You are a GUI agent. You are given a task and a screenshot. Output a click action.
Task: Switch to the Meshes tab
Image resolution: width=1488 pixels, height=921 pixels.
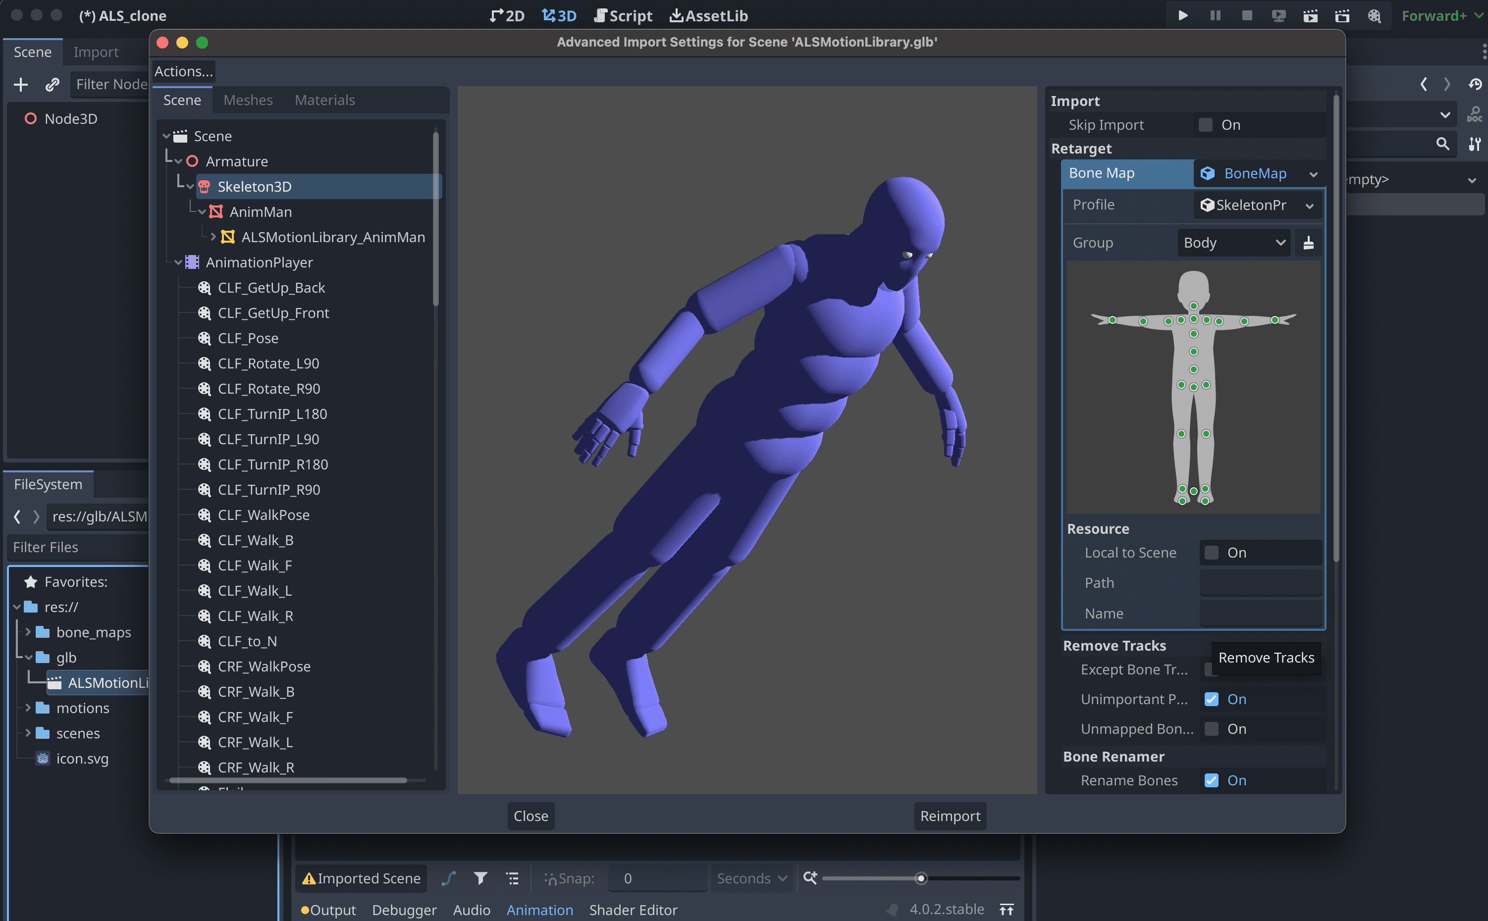coord(247,100)
